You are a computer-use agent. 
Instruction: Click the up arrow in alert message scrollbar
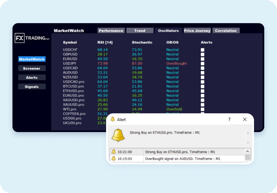(x=248, y=133)
